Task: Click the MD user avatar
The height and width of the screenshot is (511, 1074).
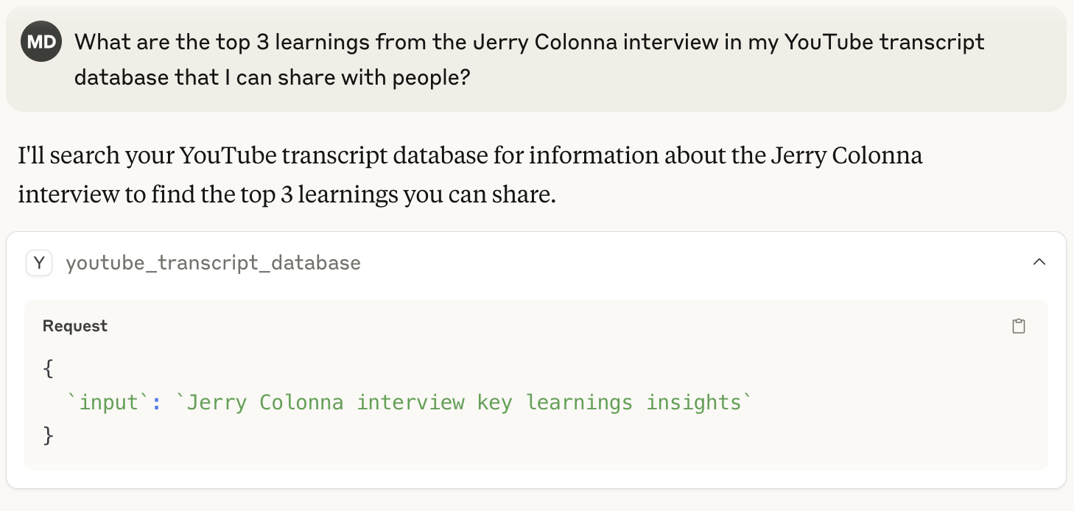Action: pyautogui.click(x=41, y=41)
